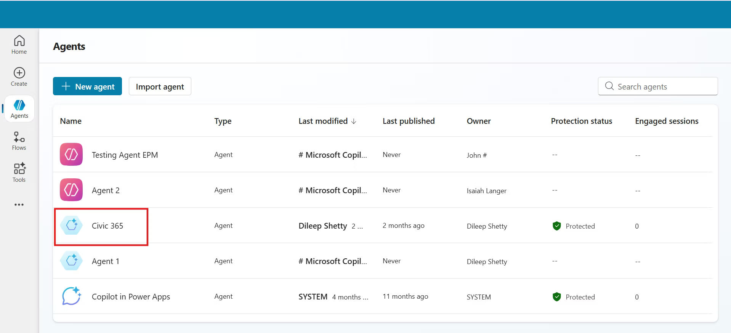Click the Engaged sessions column header
The image size is (731, 333).
pyautogui.click(x=666, y=121)
